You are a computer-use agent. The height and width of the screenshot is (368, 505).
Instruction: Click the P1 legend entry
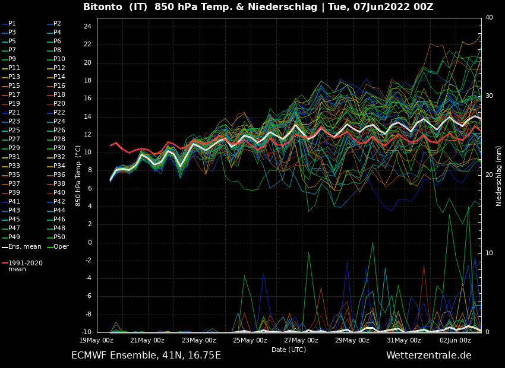point(9,24)
